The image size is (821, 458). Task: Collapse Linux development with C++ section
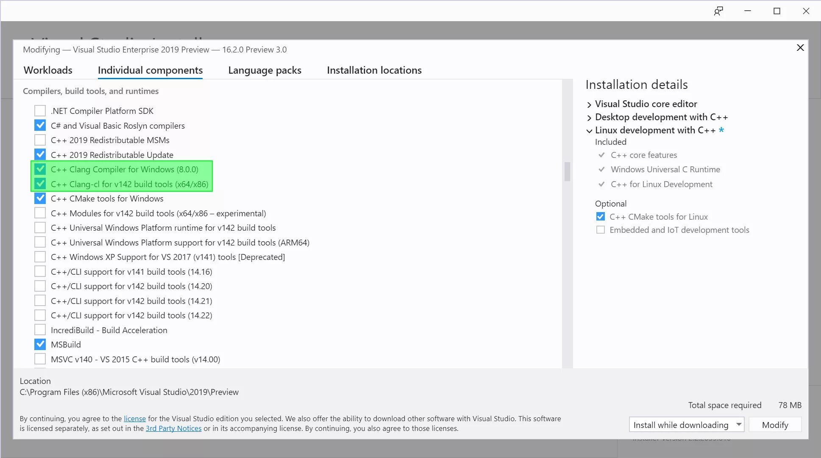coord(589,131)
